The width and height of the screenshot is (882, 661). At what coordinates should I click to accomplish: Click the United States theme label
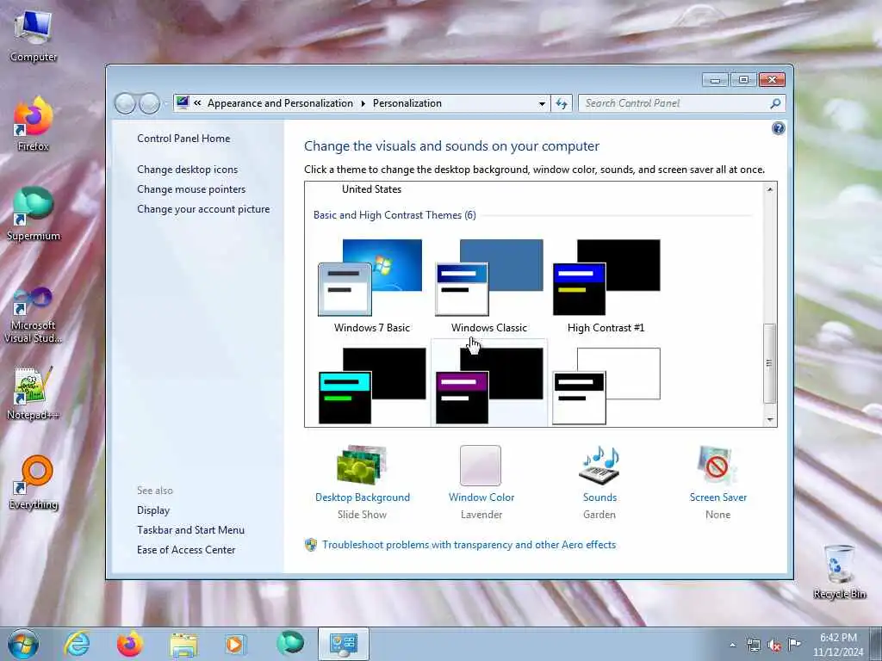pos(371,188)
